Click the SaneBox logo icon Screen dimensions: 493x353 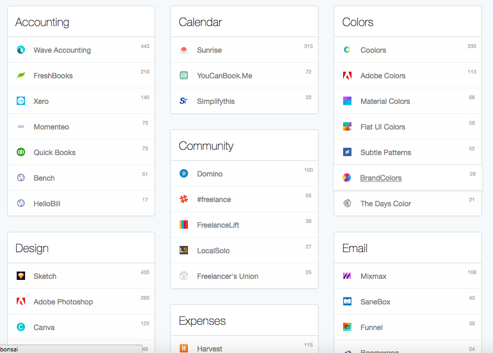point(347,301)
